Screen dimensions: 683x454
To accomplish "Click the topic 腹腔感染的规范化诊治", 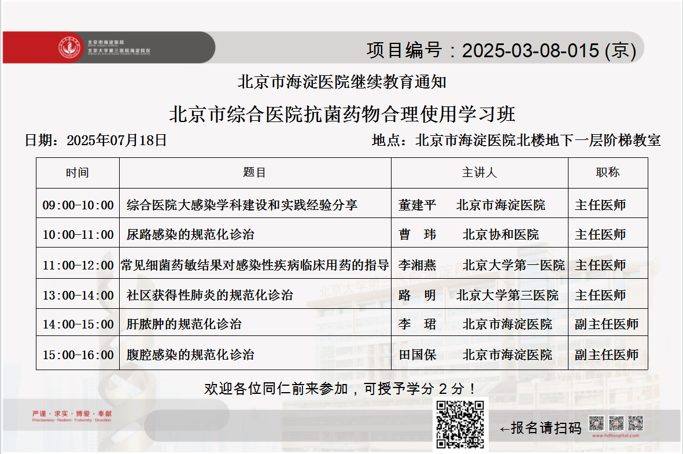I will coord(190,355).
